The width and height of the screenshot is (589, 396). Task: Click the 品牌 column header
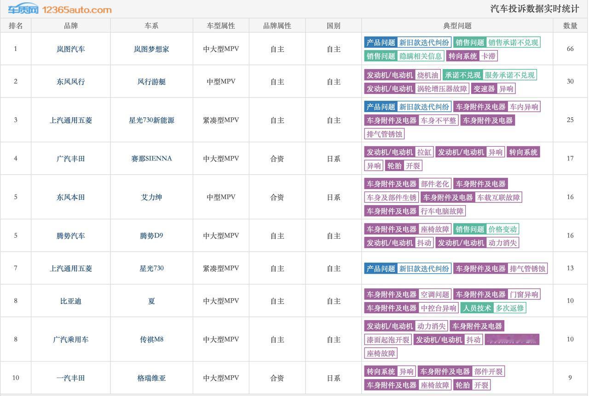71,26
